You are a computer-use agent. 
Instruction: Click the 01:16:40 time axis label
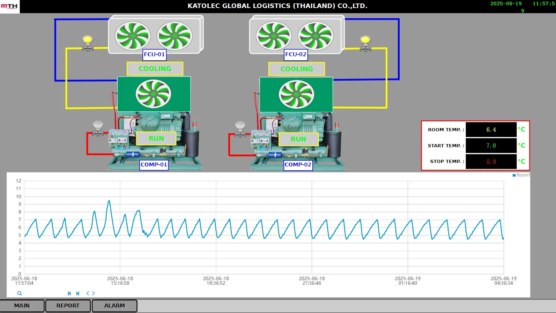click(x=408, y=281)
